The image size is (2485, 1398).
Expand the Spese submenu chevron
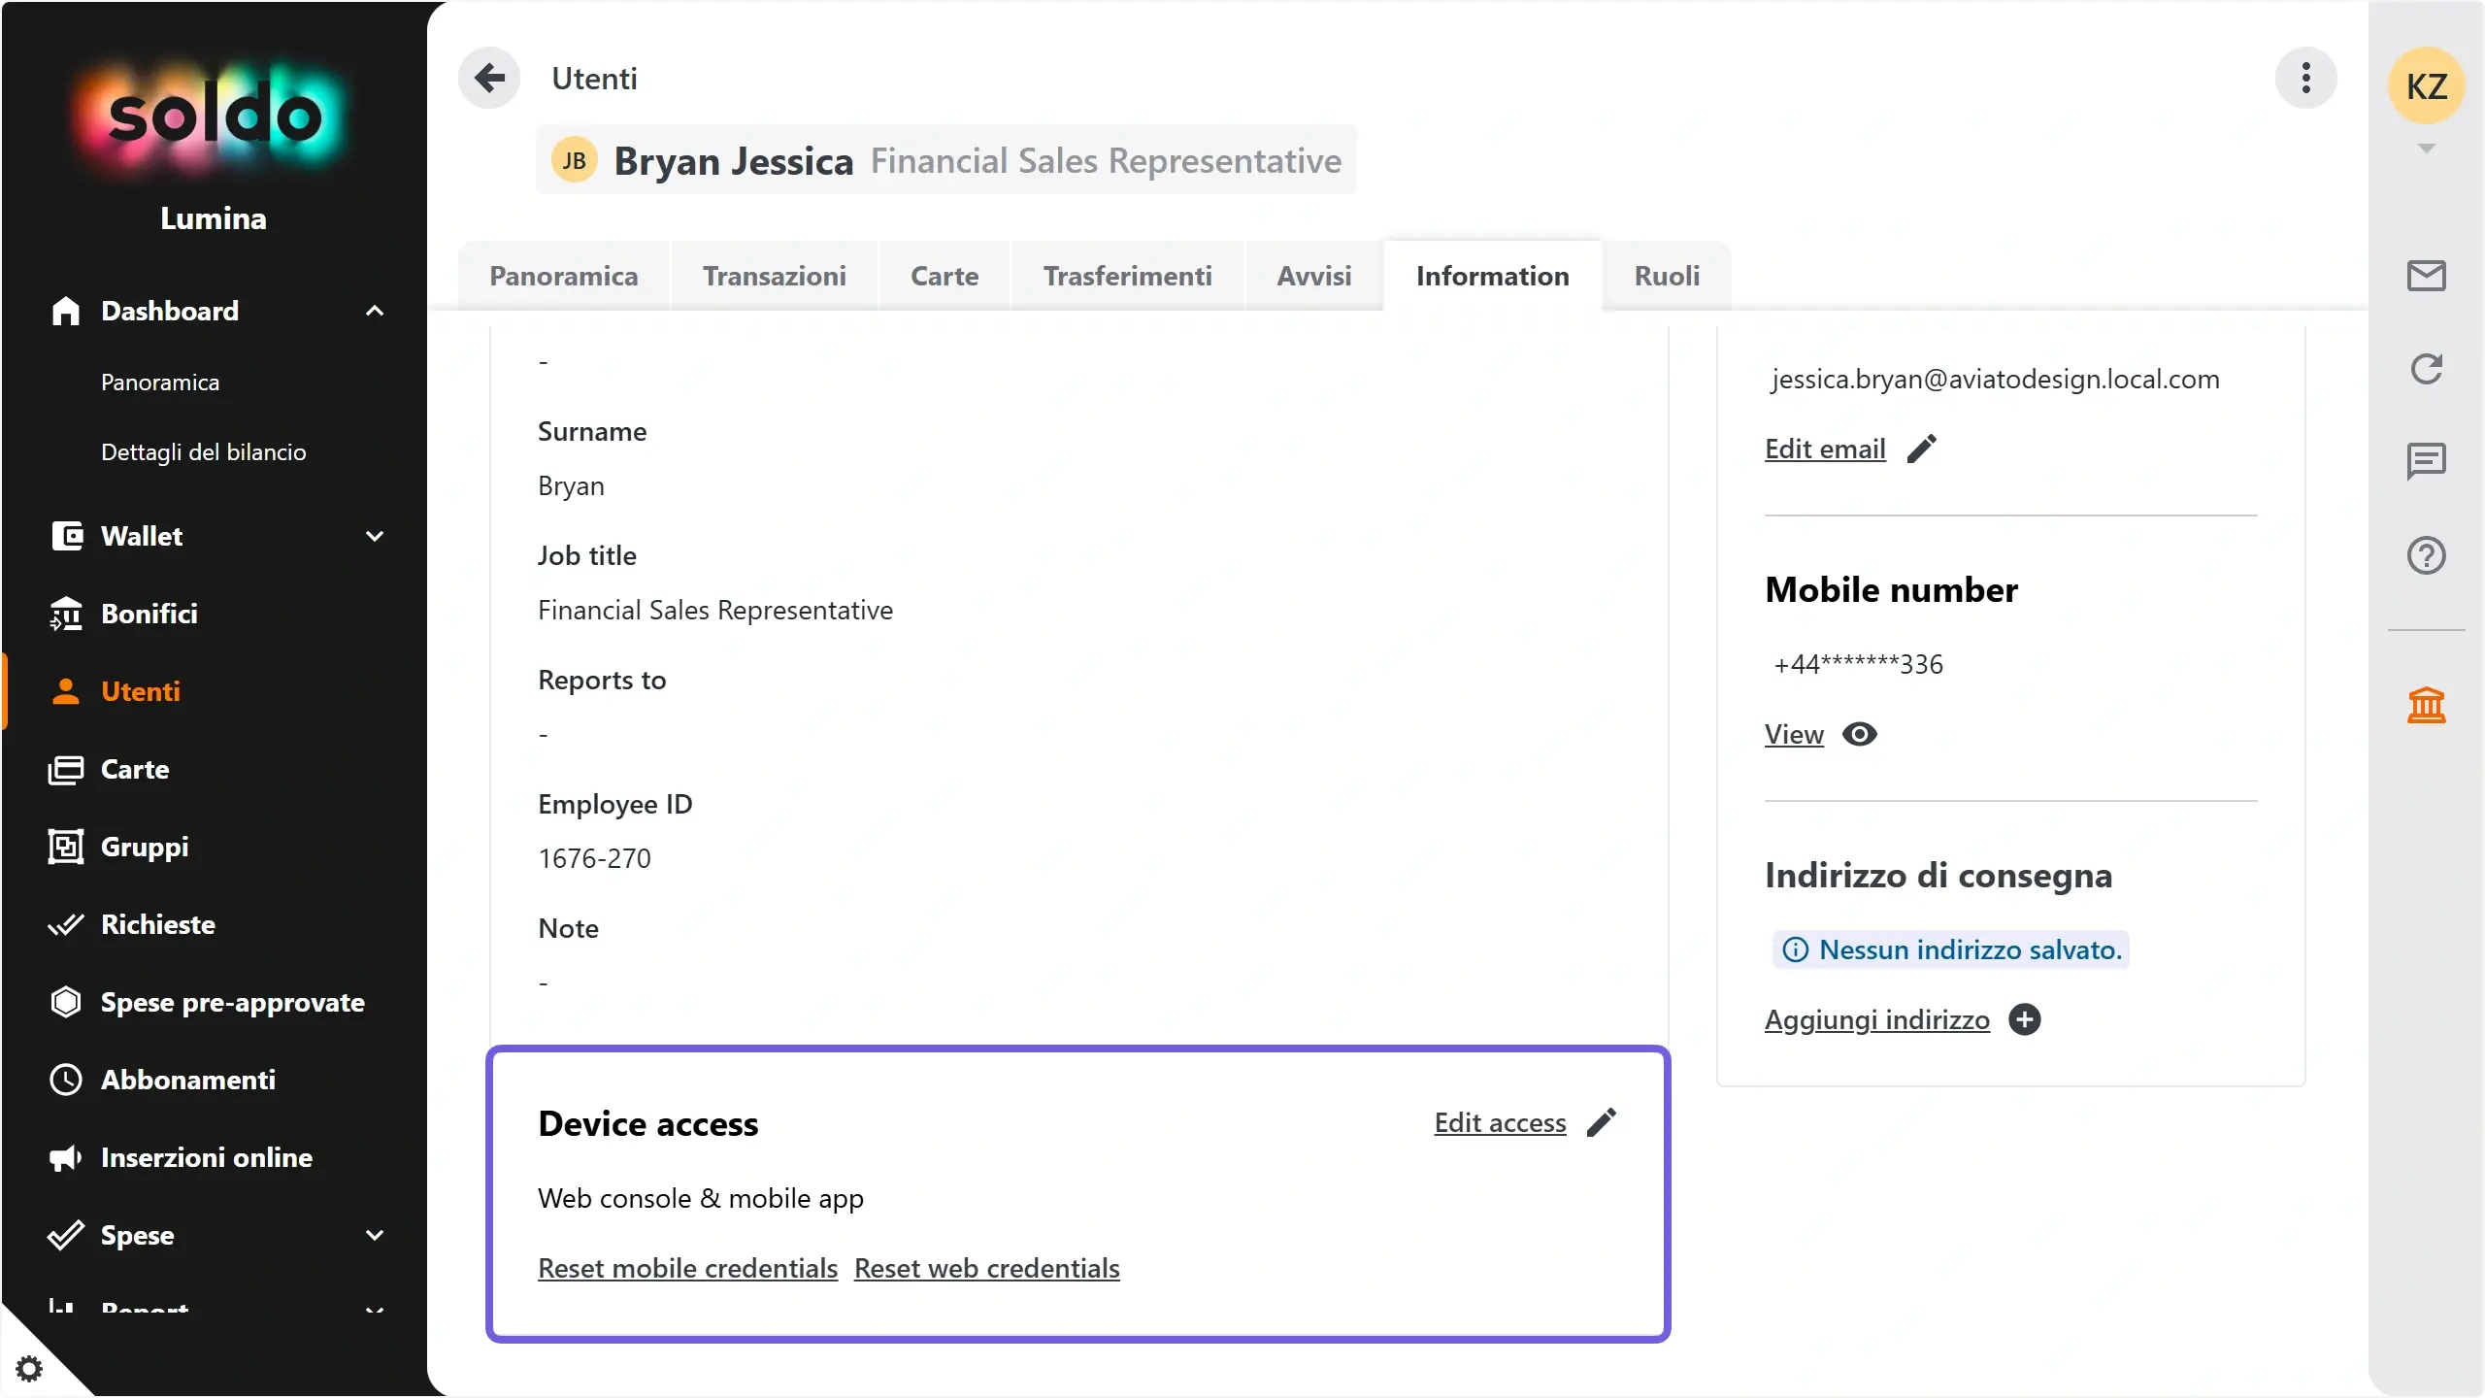[x=374, y=1235]
